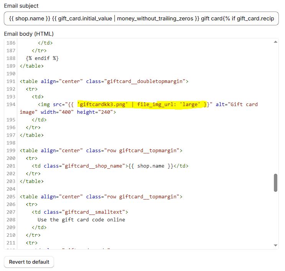The width and height of the screenshot is (285, 271).
Task: Select line number 194 in the gutter
Action: pyautogui.click(x=11, y=104)
